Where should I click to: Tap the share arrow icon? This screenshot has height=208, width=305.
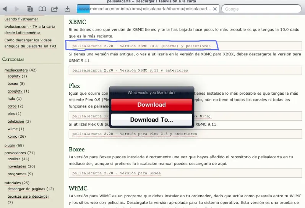[x=55, y=9]
